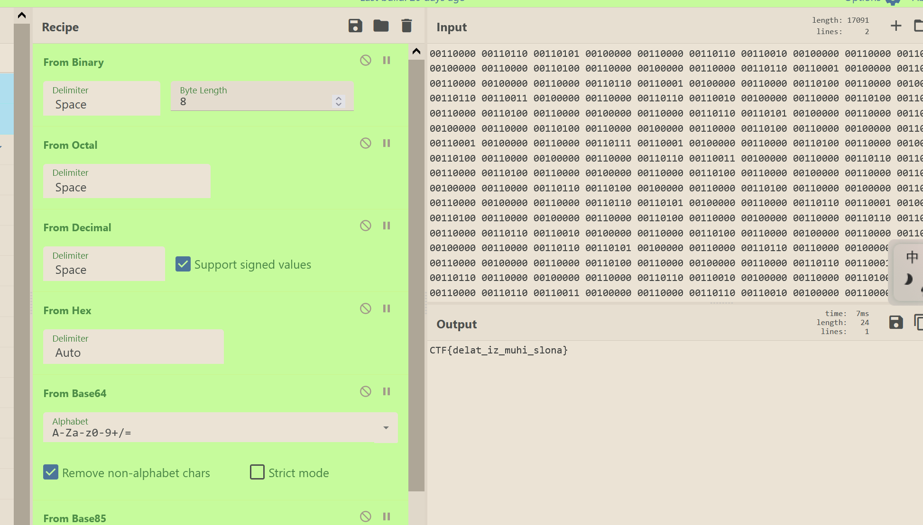Set breakpoint on From Base64
923x525 pixels.
[x=387, y=391]
